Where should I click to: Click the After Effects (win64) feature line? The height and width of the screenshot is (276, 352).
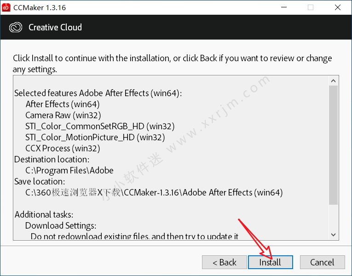[x=63, y=104]
